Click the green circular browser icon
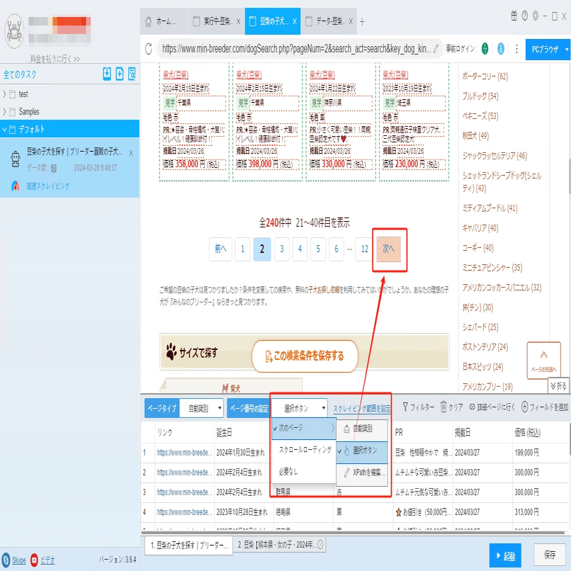571x571 pixels. point(485,49)
